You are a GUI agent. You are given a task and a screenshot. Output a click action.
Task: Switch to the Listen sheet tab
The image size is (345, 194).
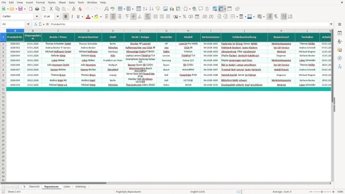point(67,187)
